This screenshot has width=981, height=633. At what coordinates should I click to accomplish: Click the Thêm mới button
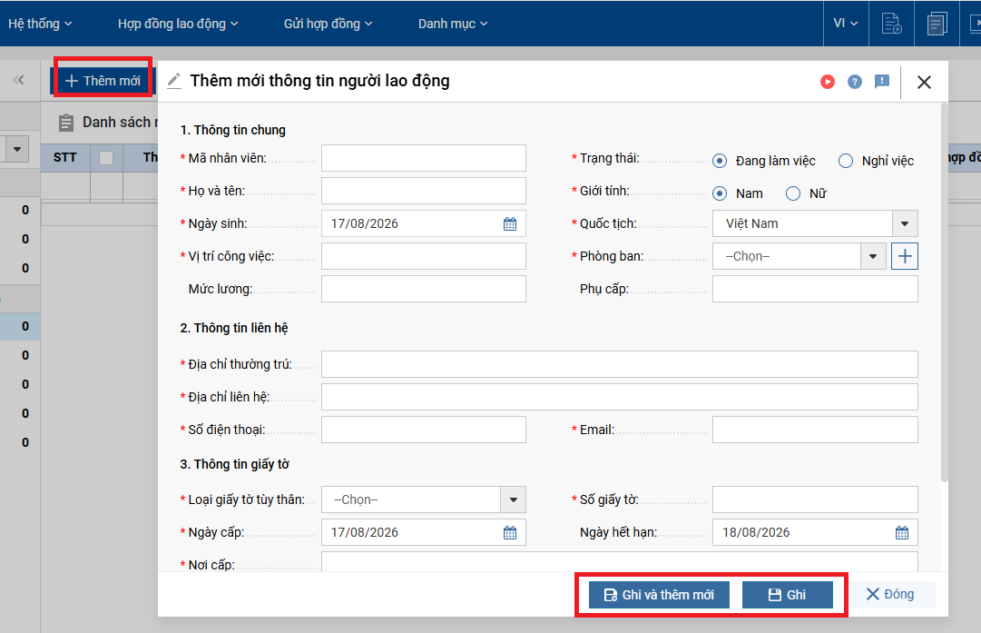point(103,81)
